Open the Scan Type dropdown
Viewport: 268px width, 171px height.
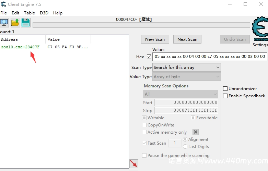tap(187, 68)
